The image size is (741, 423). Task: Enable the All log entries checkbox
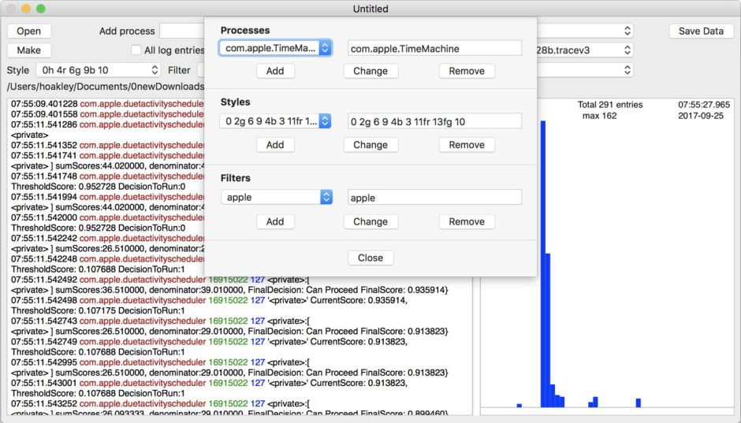tap(136, 50)
